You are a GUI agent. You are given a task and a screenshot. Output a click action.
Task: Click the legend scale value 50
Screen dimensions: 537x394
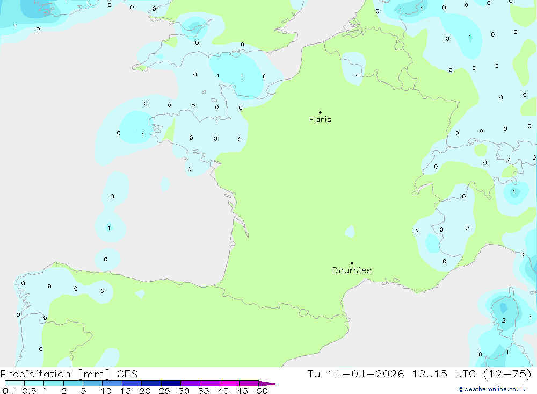point(263,391)
